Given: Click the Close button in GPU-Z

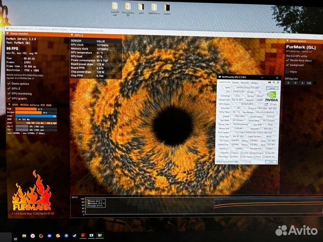Looking at the screenshot, I should point(271,162).
